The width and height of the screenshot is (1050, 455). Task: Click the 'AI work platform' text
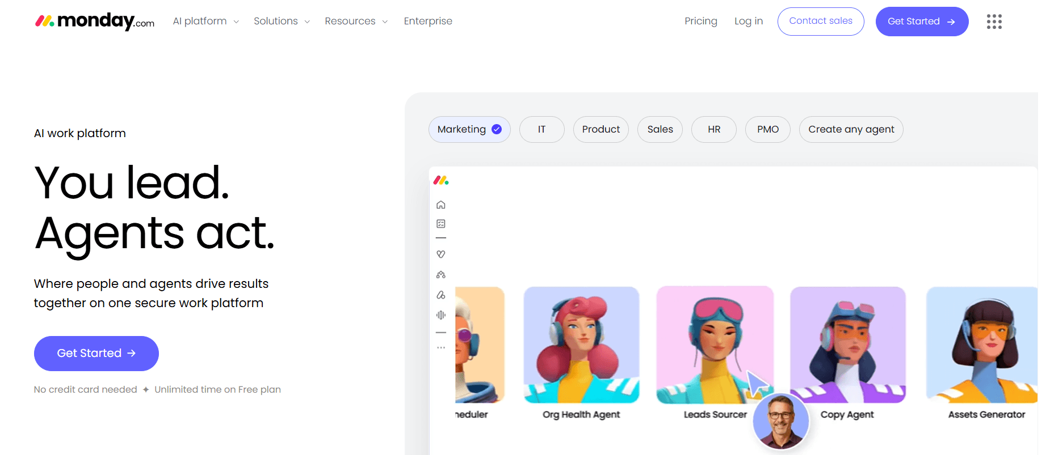coord(80,133)
